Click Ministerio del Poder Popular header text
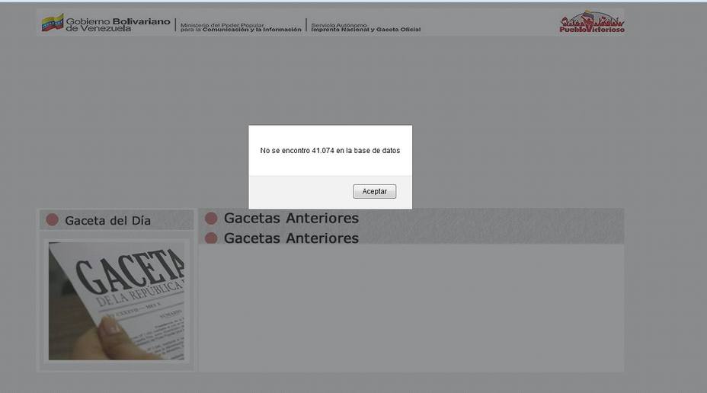Image resolution: width=707 pixels, height=393 pixels. tap(240, 27)
